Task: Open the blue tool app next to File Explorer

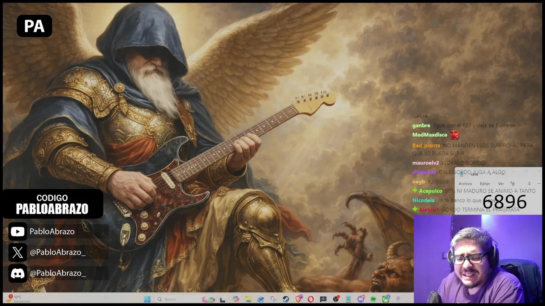Action: pos(261,299)
